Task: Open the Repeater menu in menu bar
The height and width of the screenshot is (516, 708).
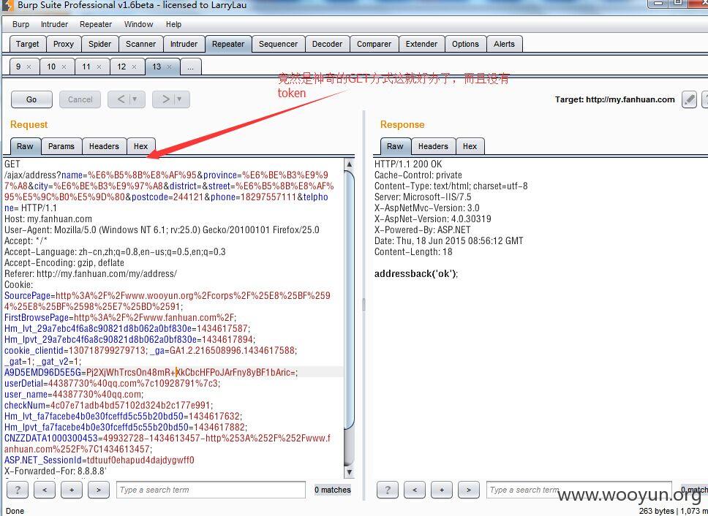Action: (x=96, y=24)
